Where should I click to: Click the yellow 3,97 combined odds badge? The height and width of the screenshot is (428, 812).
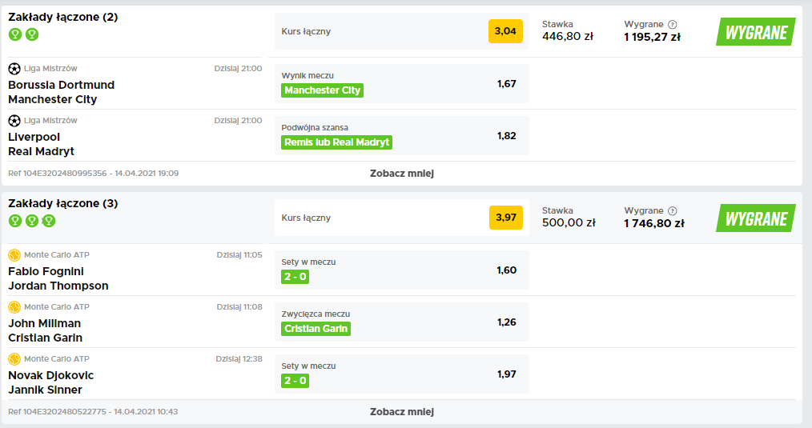pos(506,218)
